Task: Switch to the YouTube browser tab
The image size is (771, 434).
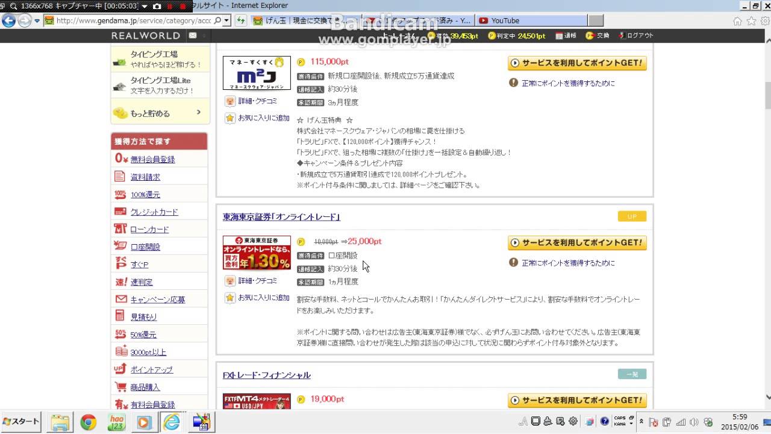Action: click(505, 20)
